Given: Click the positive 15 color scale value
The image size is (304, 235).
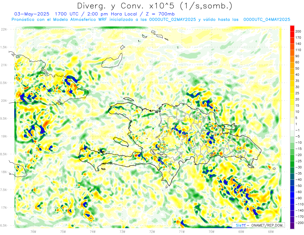Looking at the screenshot, I should pyautogui.click(x=298, y=105).
